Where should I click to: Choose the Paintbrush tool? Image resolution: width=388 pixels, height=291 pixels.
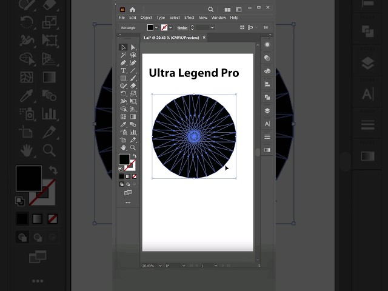click(133, 78)
